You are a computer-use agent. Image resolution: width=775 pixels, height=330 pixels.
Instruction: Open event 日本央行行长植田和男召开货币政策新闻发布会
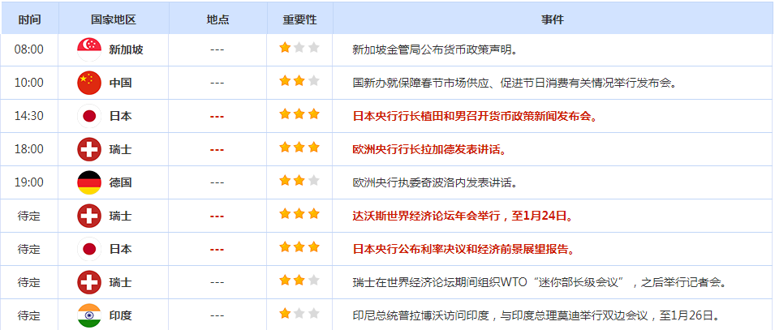[x=475, y=116]
